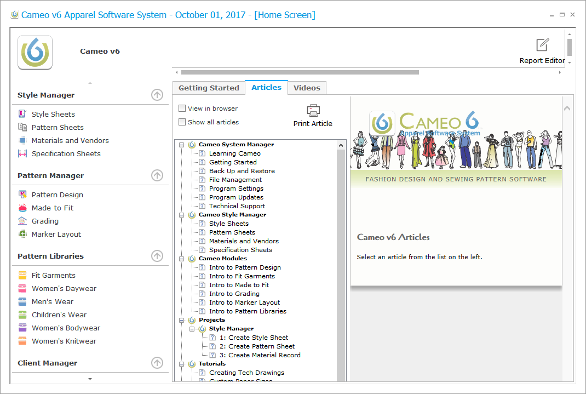Open Getting Started article in tree
This screenshot has width=586, height=394.
(x=233, y=162)
